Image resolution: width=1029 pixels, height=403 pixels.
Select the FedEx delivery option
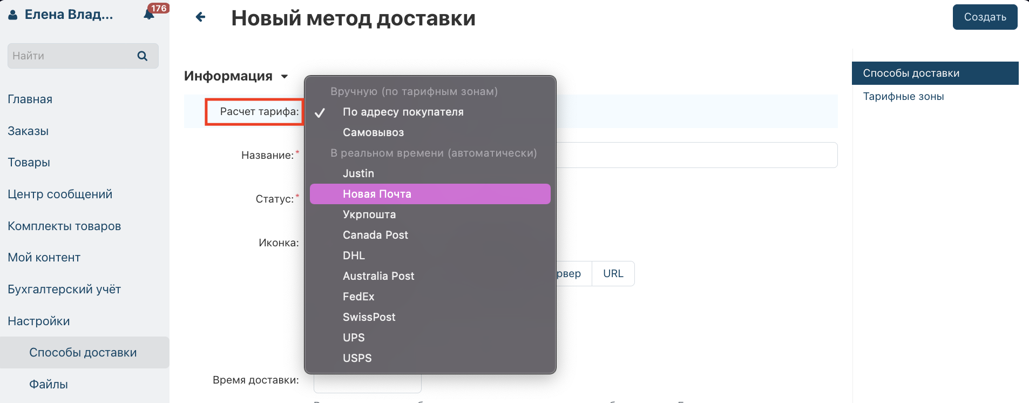[358, 297]
